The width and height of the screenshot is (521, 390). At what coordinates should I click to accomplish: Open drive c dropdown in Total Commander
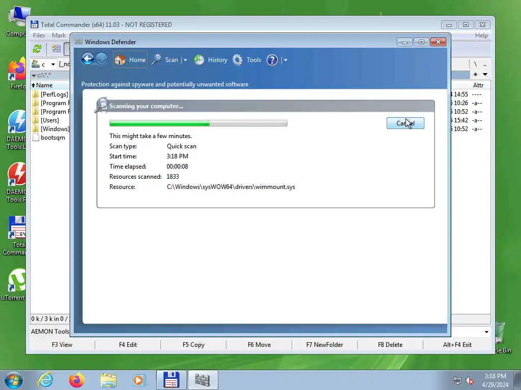[44, 64]
